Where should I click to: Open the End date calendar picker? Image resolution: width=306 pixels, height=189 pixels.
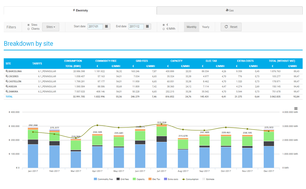(x=147, y=27)
